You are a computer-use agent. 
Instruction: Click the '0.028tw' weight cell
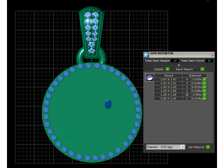197,91
